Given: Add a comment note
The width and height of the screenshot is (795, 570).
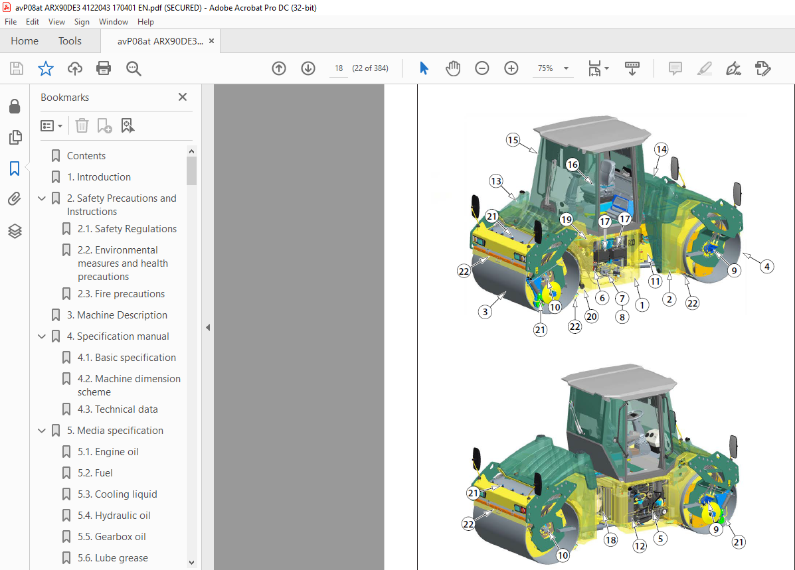Looking at the screenshot, I should pos(675,68).
